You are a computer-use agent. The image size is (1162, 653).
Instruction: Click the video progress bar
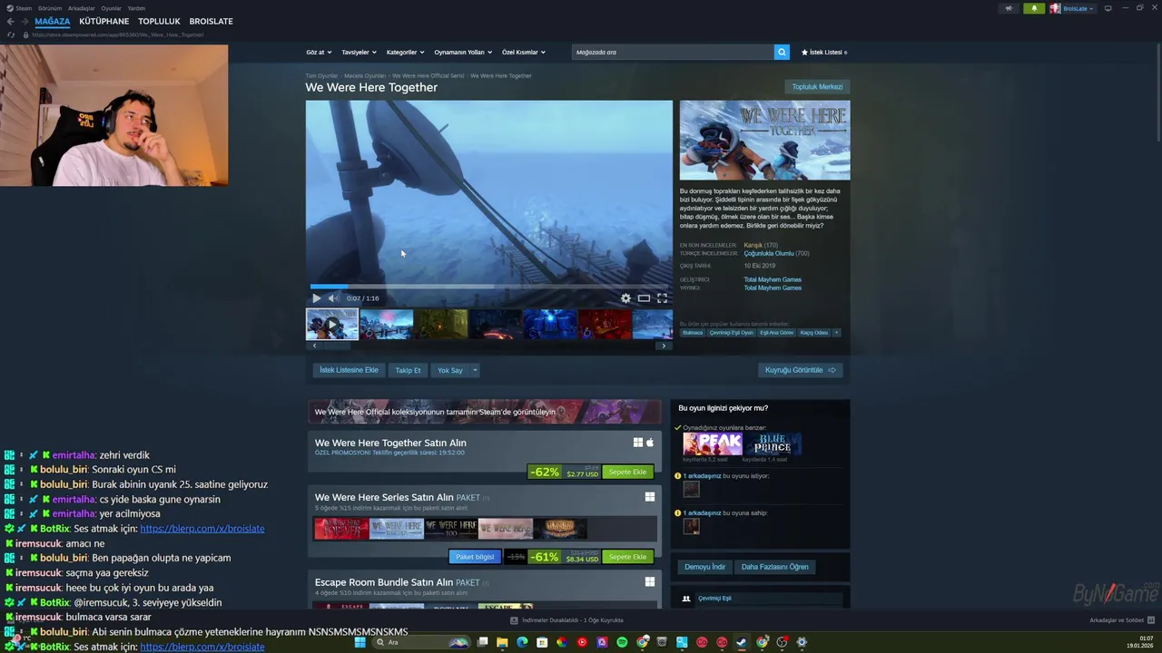point(489,287)
